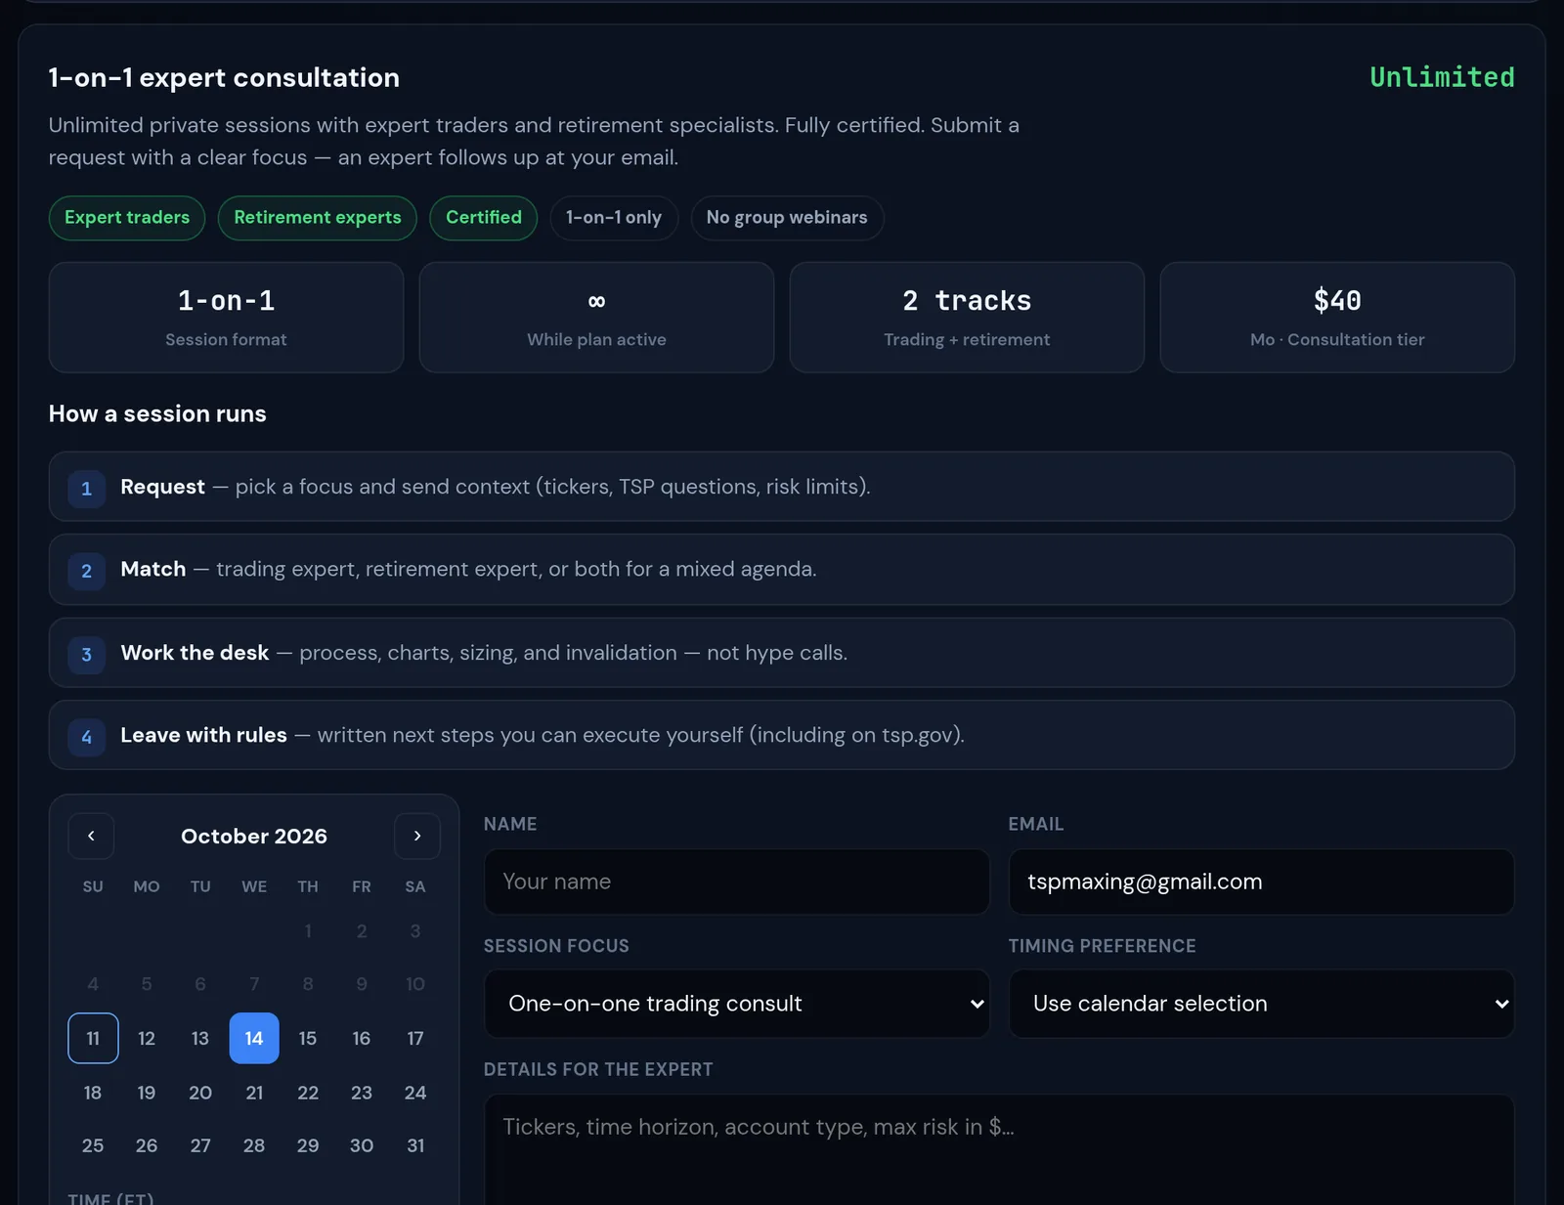Image resolution: width=1564 pixels, height=1205 pixels.
Task: Go to previous month in calendar
Action: click(x=91, y=836)
